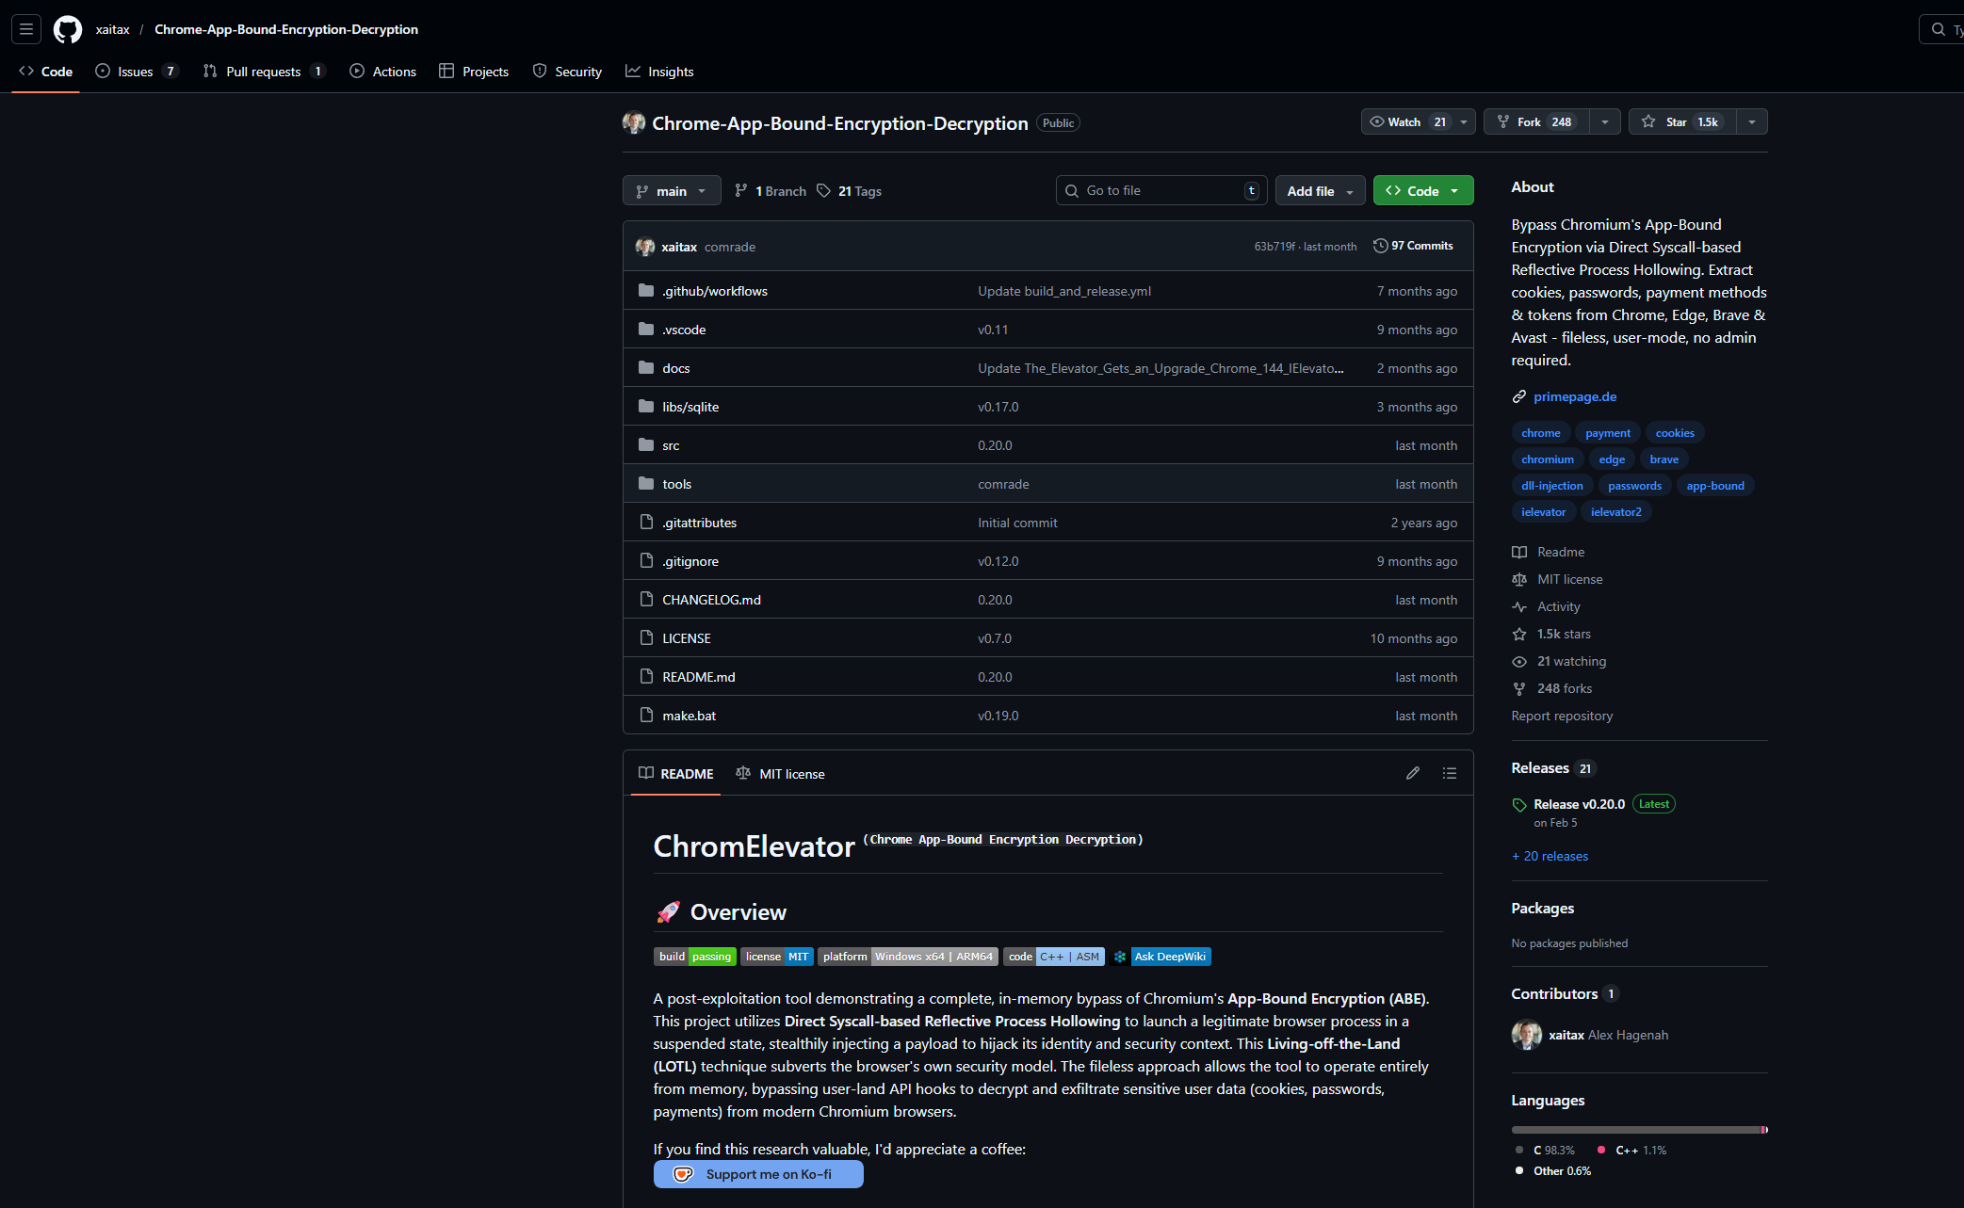Expand the green Code dropdown
1964x1208 pixels.
[1422, 191]
